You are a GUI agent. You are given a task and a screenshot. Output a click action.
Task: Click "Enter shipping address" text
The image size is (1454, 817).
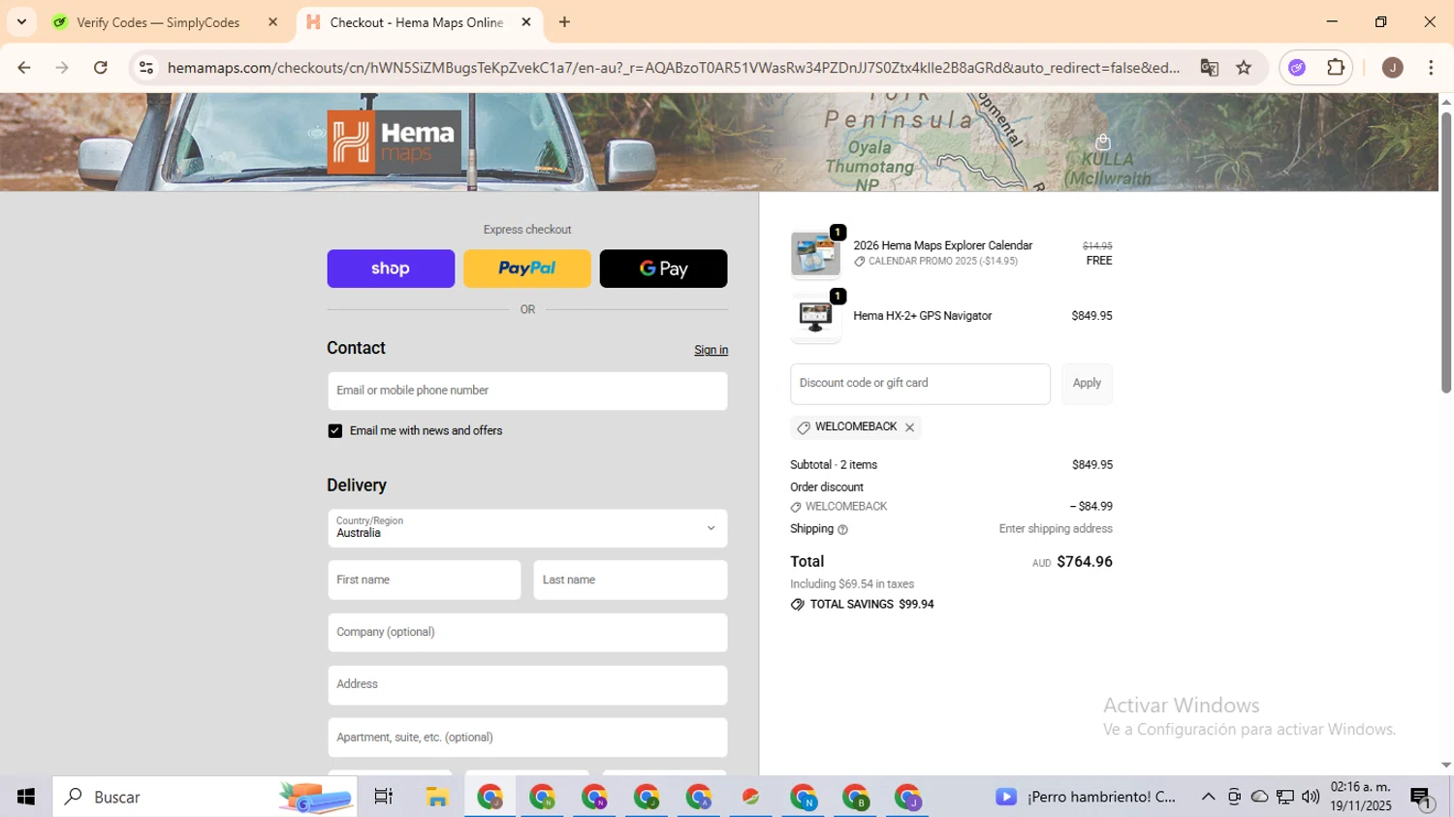point(1056,529)
